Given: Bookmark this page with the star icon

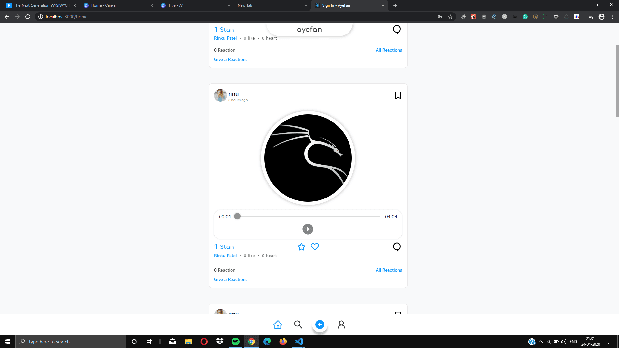Looking at the screenshot, I should pos(450,17).
